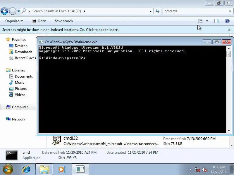
Task: Restore down the Explorer window
Action: [x=219, y=3]
